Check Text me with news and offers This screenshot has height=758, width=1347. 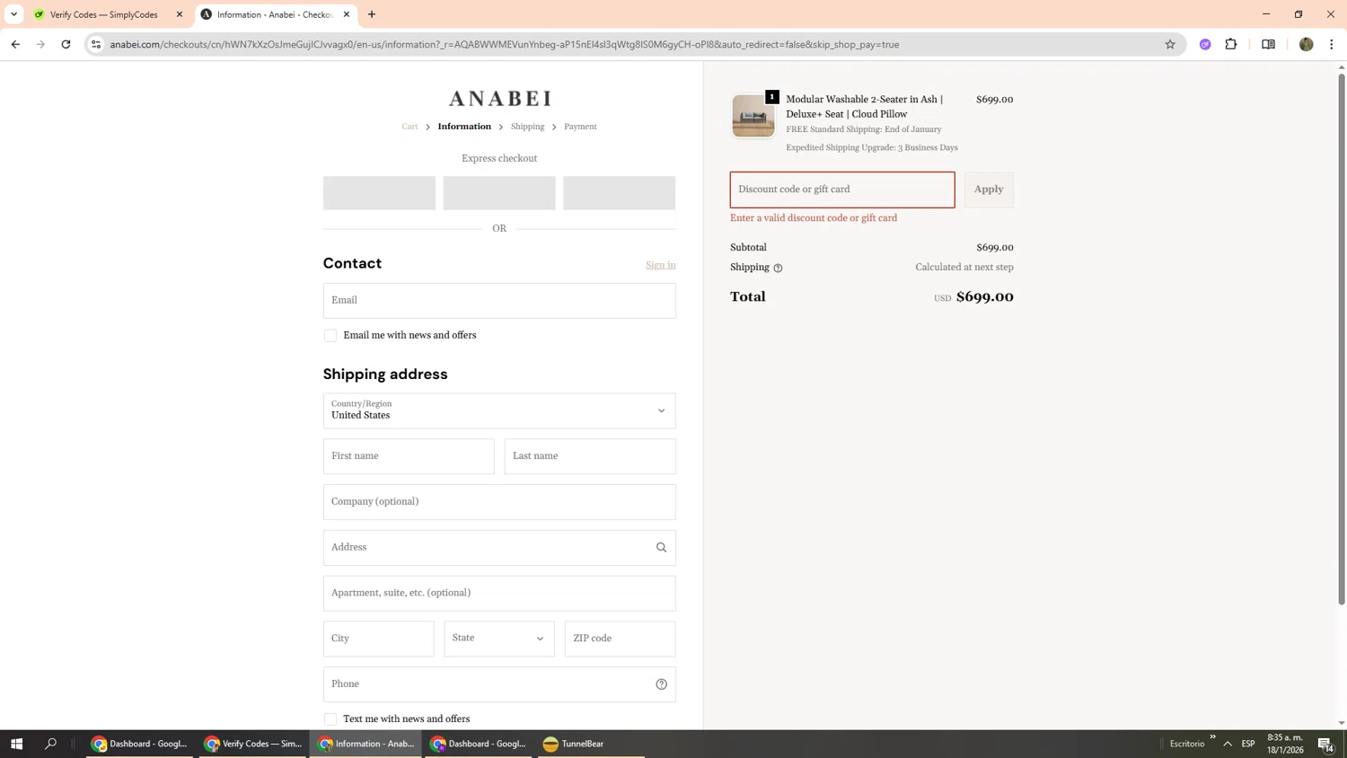(330, 719)
